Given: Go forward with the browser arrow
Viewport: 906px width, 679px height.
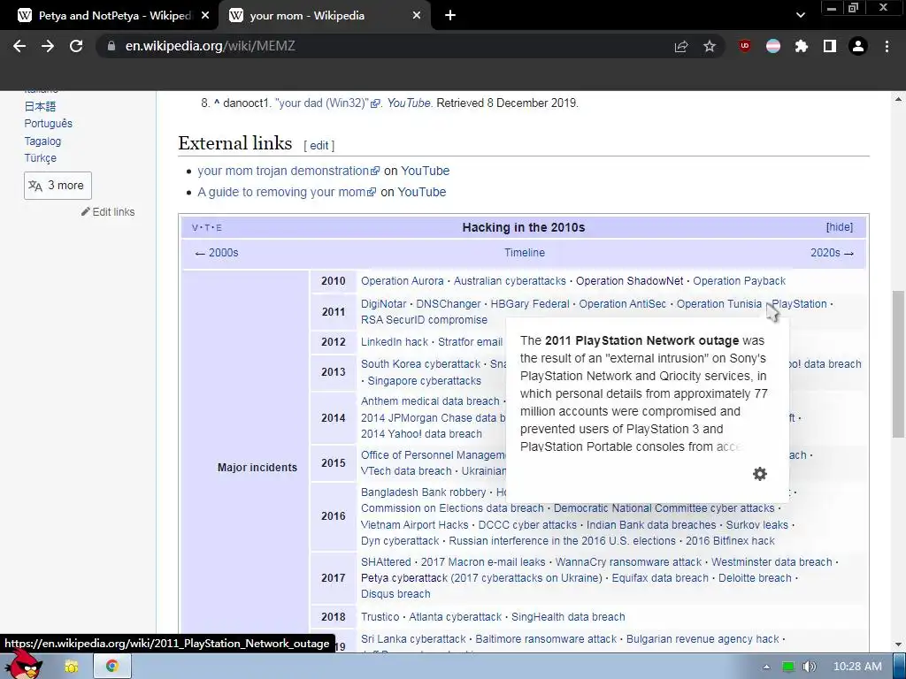Looking at the screenshot, I should pos(48,46).
